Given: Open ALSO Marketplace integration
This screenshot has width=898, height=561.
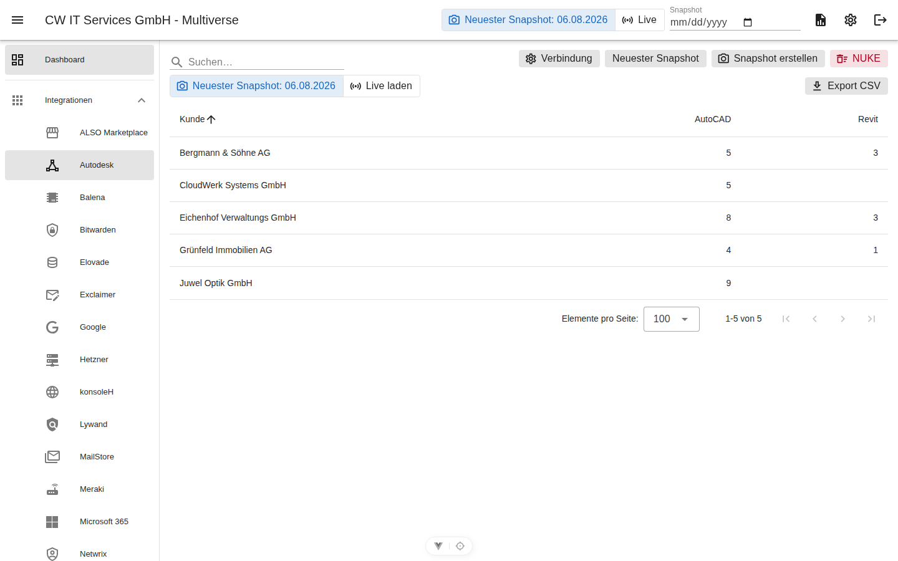Looking at the screenshot, I should pyautogui.click(x=79, y=133).
